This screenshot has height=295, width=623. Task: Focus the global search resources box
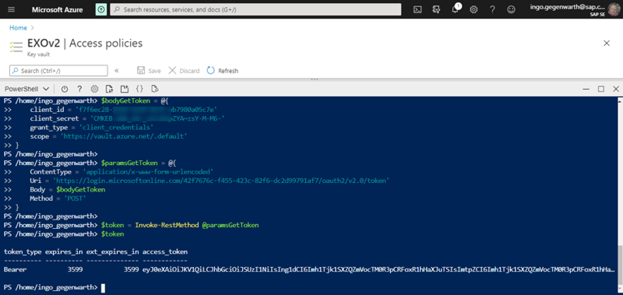(x=255, y=9)
